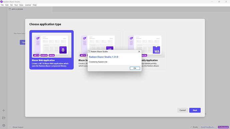Expand the Show Output panel
Image resolution: width=230 pixels, height=129 pixels.
point(16,127)
